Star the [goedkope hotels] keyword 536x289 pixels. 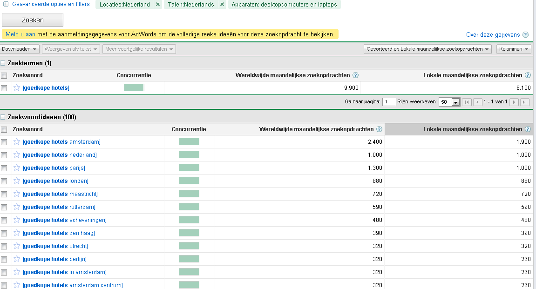point(17,88)
